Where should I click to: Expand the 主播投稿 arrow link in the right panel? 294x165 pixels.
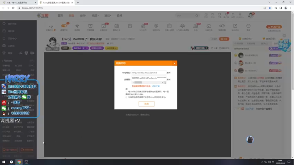click(245, 38)
